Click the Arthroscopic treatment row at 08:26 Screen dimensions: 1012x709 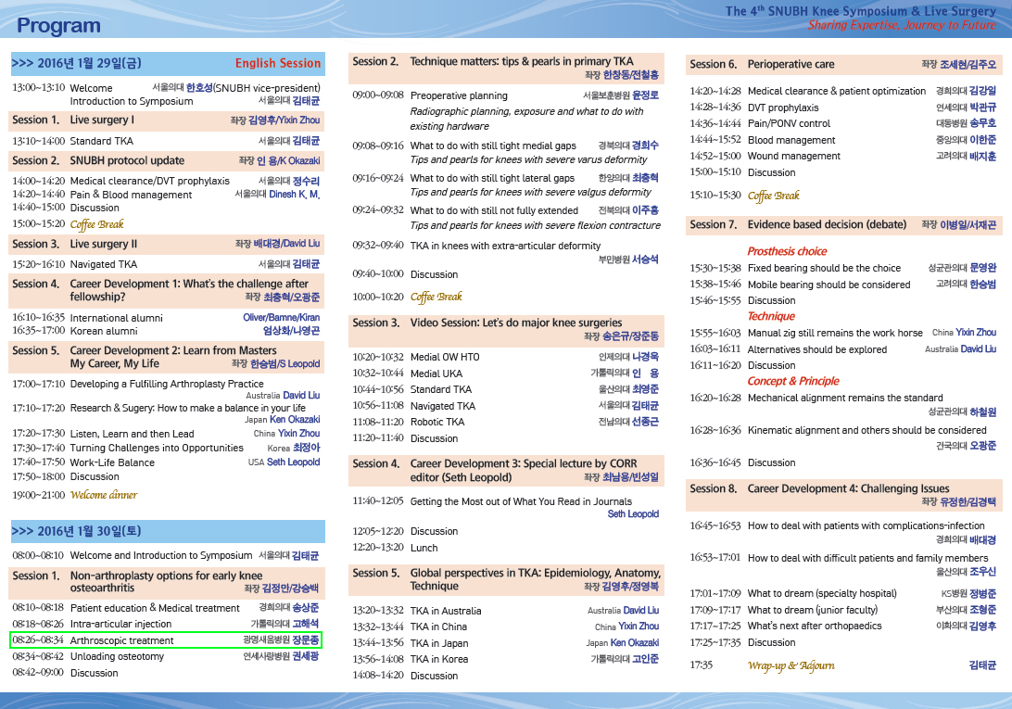pyautogui.click(x=165, y=639)
